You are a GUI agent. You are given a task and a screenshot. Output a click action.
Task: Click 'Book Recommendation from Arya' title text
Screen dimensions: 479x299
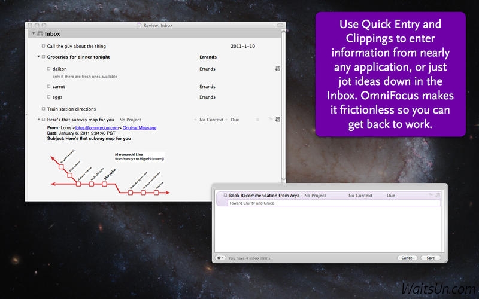point(264,196)
